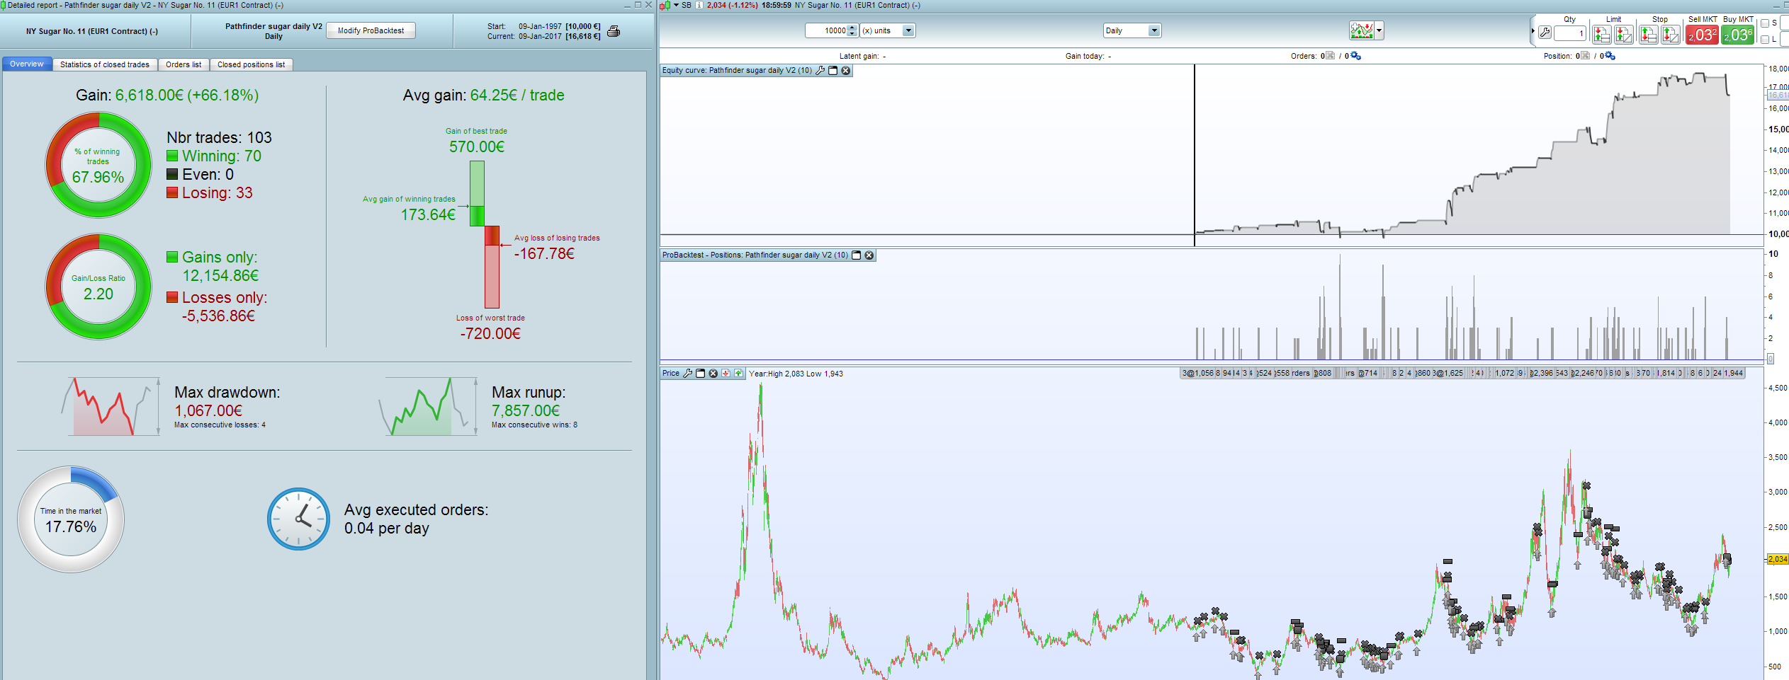Cancel all orders icon next to Orders
Screen dimensions: 1789x680
[1331, 56]
